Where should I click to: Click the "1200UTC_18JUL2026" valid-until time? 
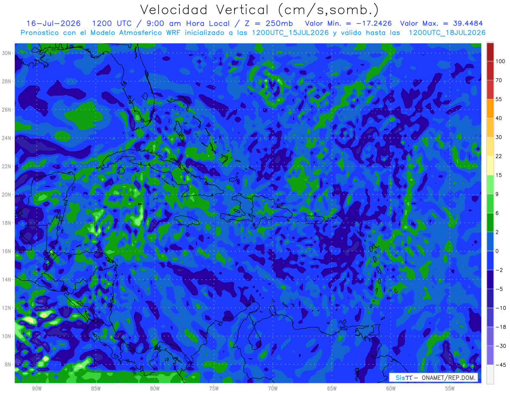(x=447, y=33)
